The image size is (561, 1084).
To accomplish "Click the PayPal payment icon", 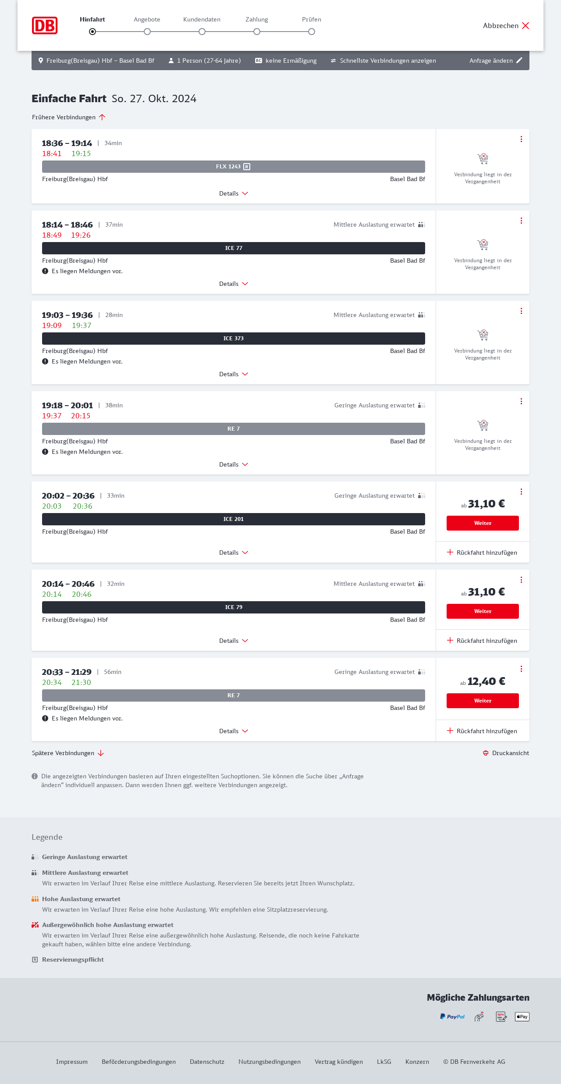I will coord(452,1016).
